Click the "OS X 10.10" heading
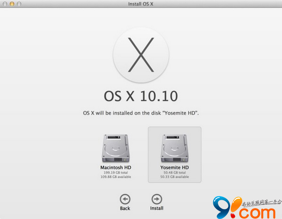Screen dimensions: 282x219 tap(141, 96)
